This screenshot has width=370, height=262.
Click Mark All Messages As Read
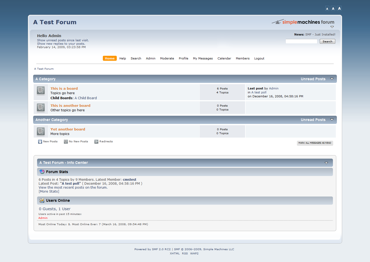315,143
